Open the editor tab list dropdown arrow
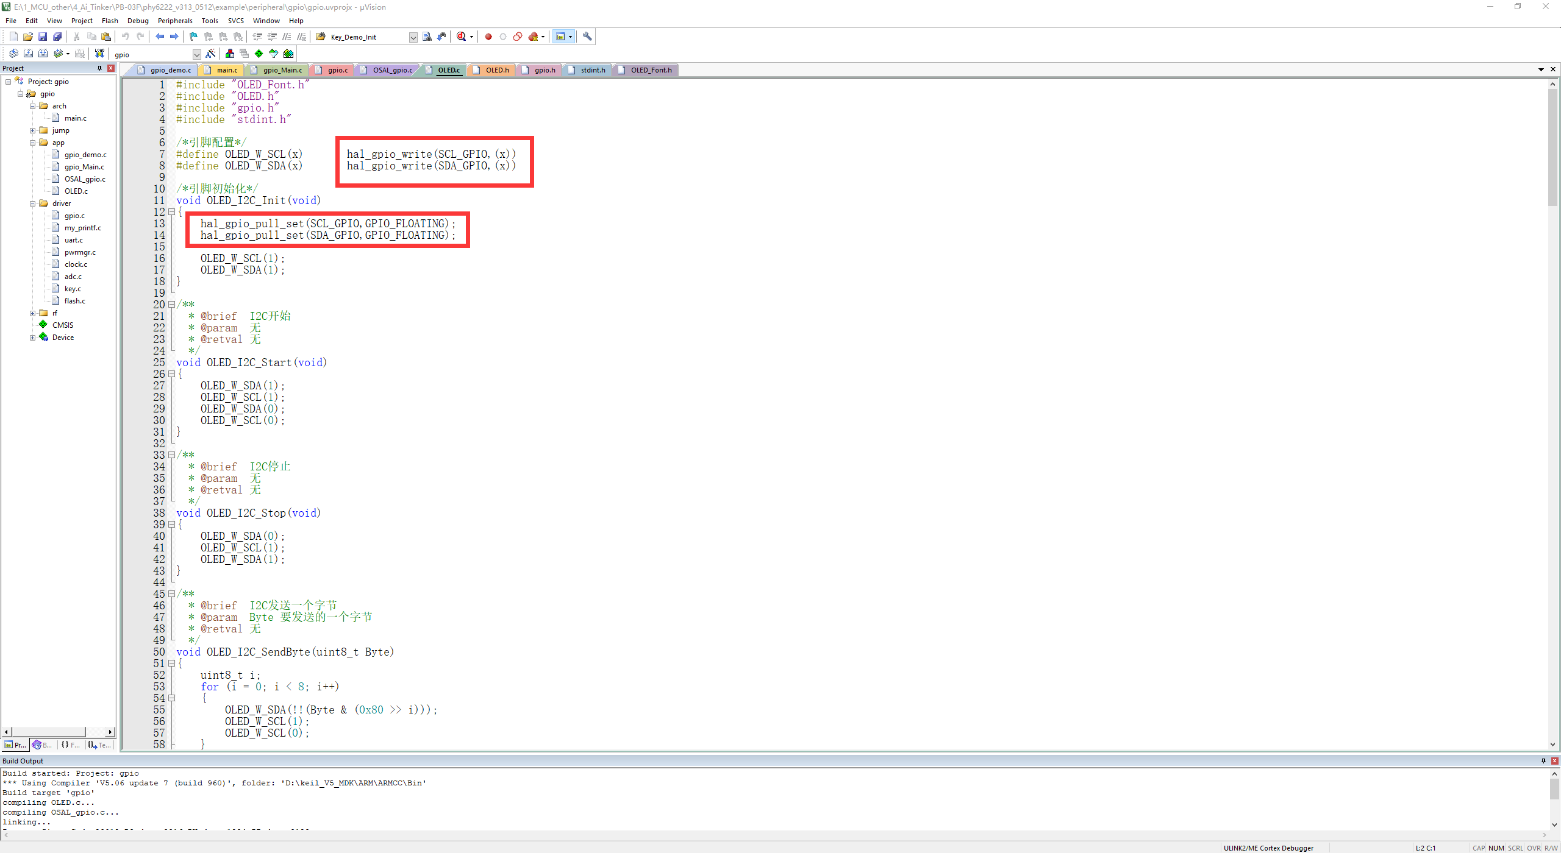1561x853 pixels. tap(1541, 70)
